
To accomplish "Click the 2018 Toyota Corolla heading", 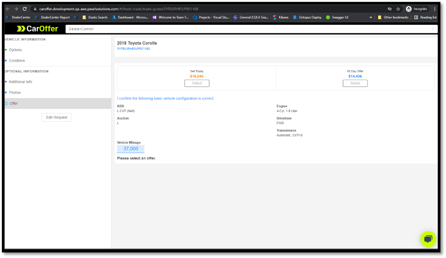I will coord(137,43).
